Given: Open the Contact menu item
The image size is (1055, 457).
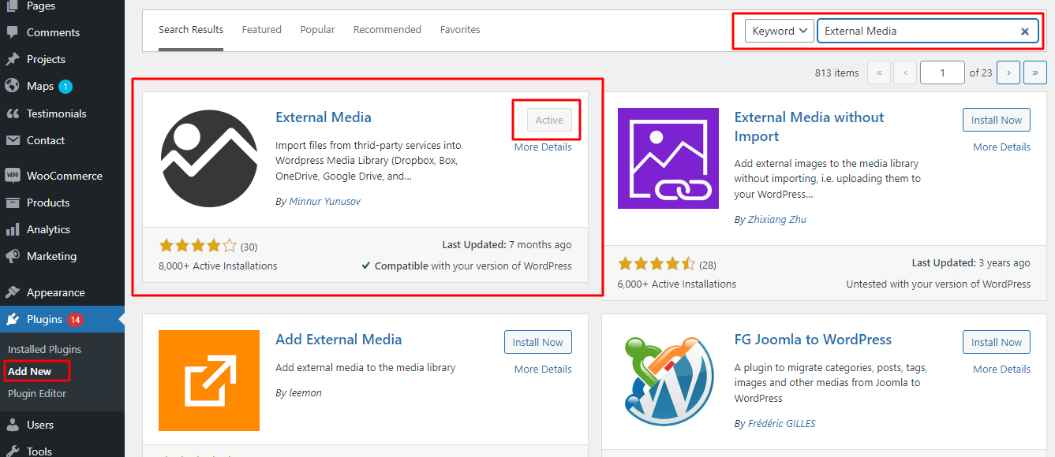Looking at the screenshot, I should (62, 140).
